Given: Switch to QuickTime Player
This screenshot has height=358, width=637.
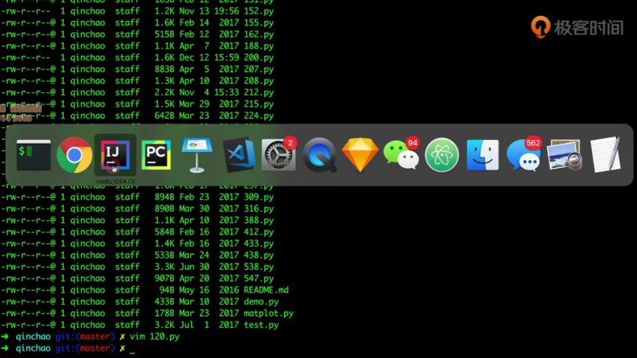Looking at the screenshot, I should point(320,155).
